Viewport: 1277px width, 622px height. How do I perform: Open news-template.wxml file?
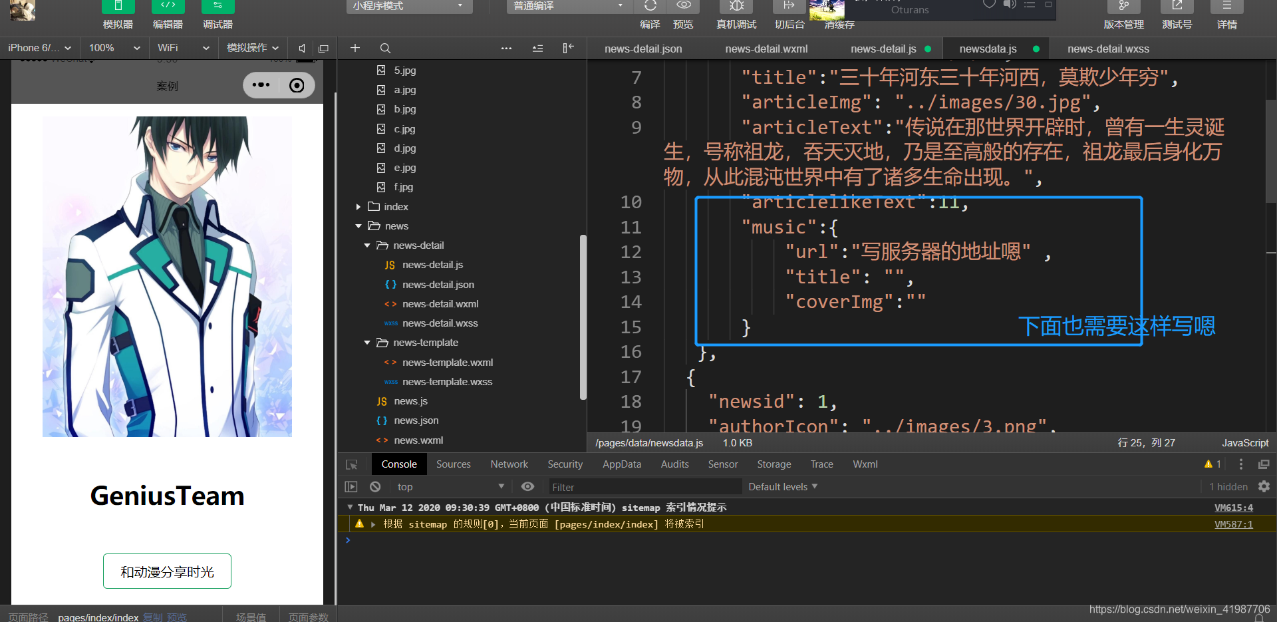pyautogui.click(x=447, y=363)
